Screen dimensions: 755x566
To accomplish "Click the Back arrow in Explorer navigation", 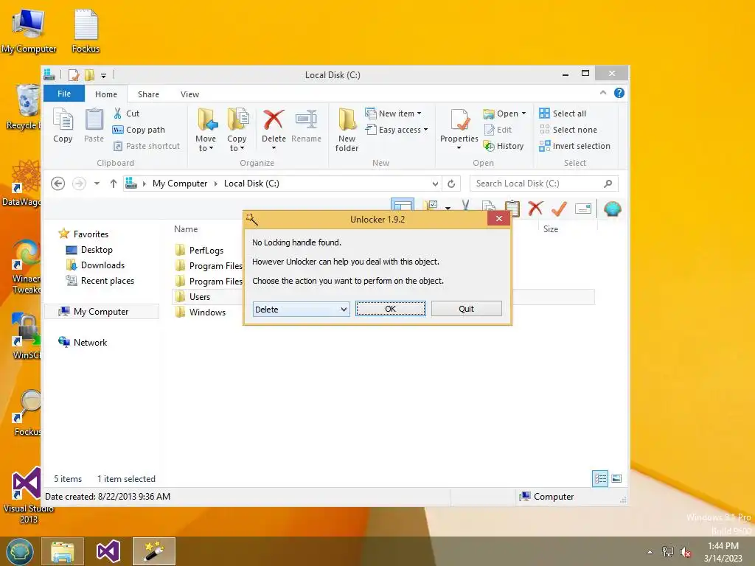I will click(x=58, y=184).
